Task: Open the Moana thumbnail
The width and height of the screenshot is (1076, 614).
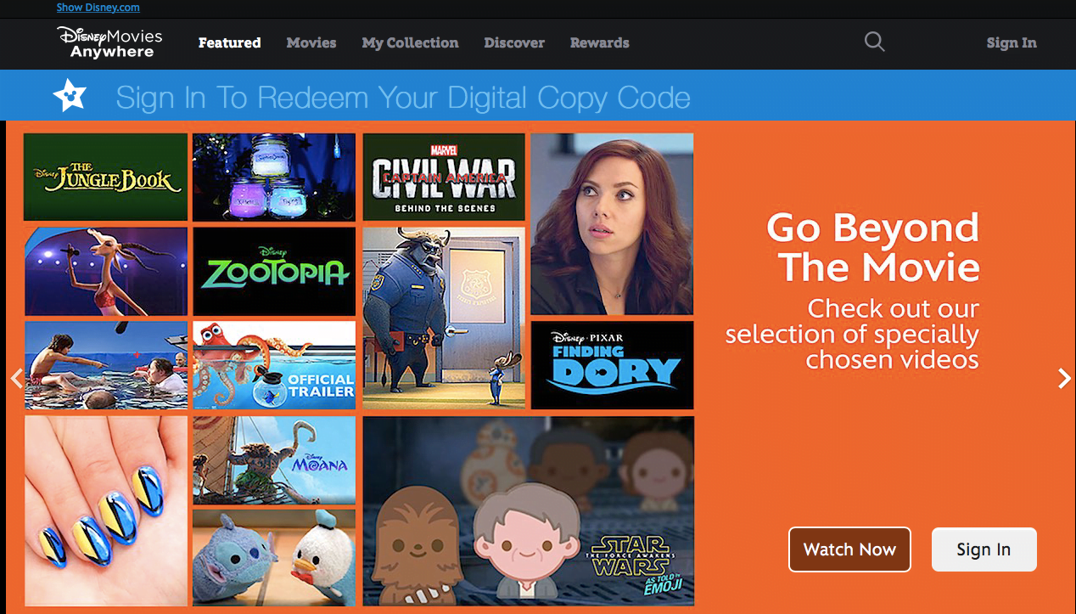Action: pyautogui.click(x=274, y=459)
